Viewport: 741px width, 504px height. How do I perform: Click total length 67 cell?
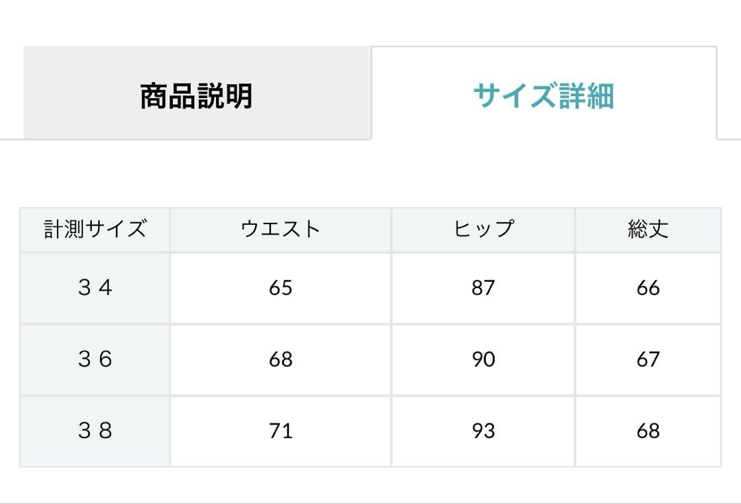648,359
